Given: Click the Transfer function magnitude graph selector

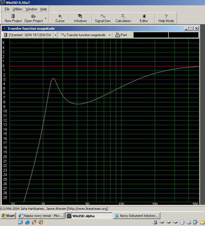Looking at the screenshot, I should 84,35.
